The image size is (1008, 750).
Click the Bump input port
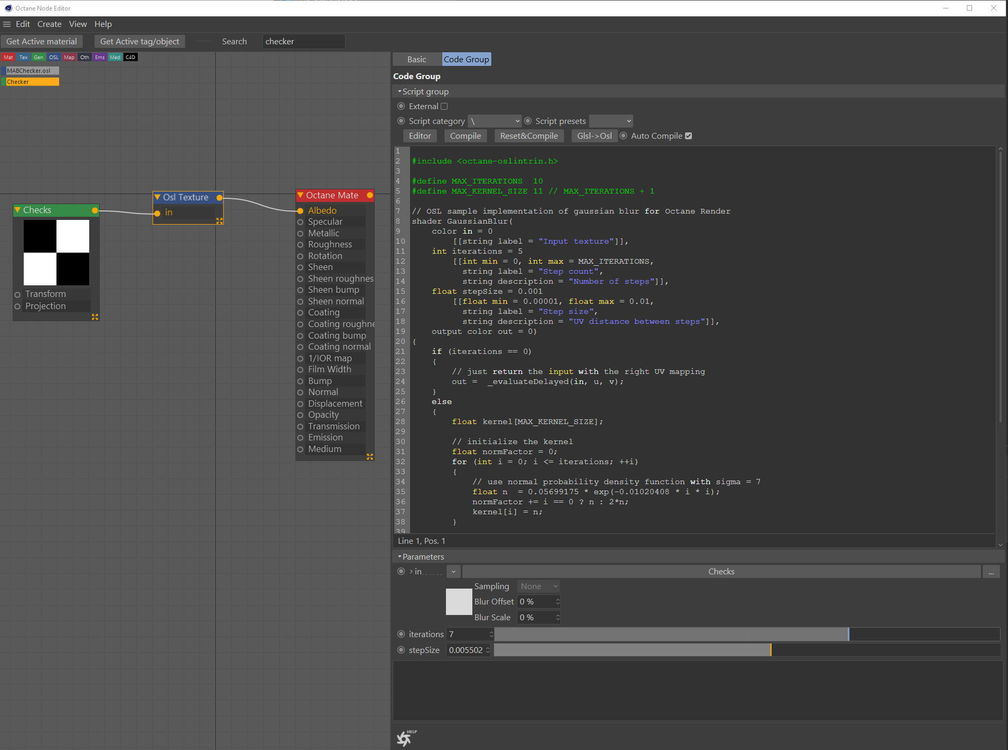pyautogui.click(x=300, y=381)
